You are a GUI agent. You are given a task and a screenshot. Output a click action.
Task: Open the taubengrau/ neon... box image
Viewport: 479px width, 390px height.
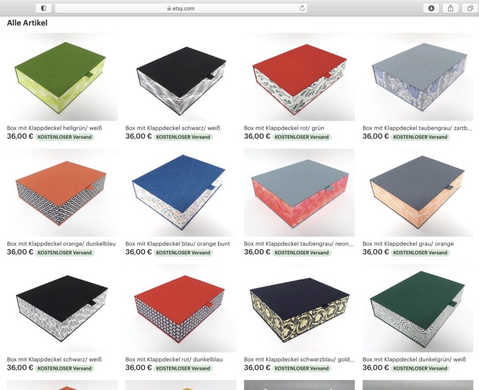pos(299,192)
